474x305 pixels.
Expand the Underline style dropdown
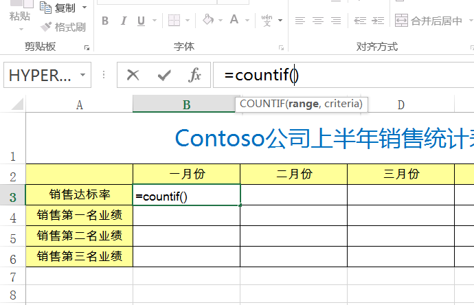pos(155,21)
